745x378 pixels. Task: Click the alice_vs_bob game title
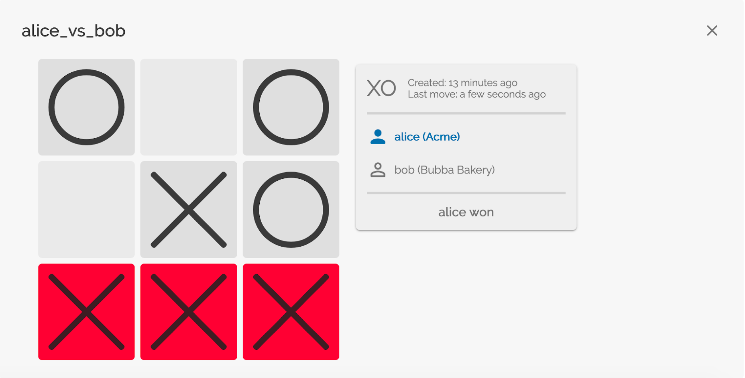pyautogui.click(x=73, y=31)
